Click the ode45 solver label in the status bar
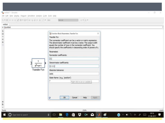This screenshot has width=165, height=123. pyautogui.click(x=161, y=110)
